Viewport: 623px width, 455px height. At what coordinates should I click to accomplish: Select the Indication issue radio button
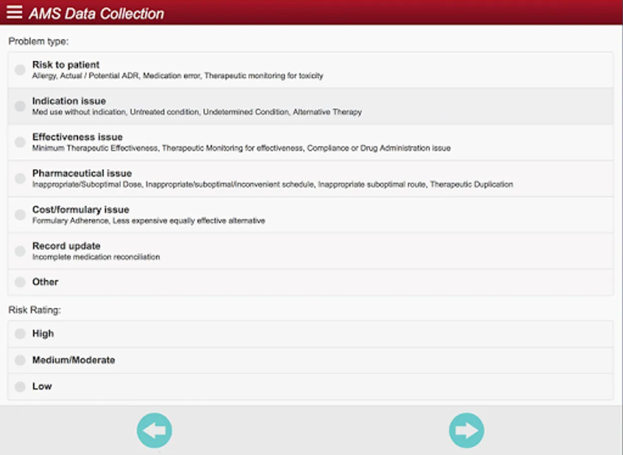pyautogui.click(x=20, y=106)
